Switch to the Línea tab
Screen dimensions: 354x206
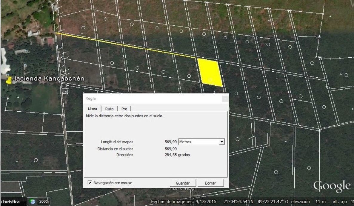92,109
